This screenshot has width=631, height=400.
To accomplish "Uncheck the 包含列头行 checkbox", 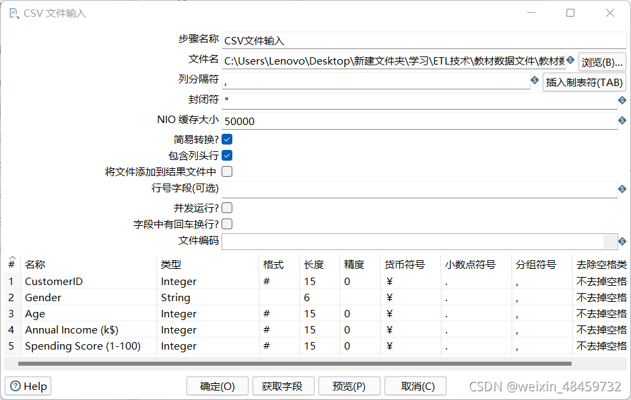I will 227,155.
